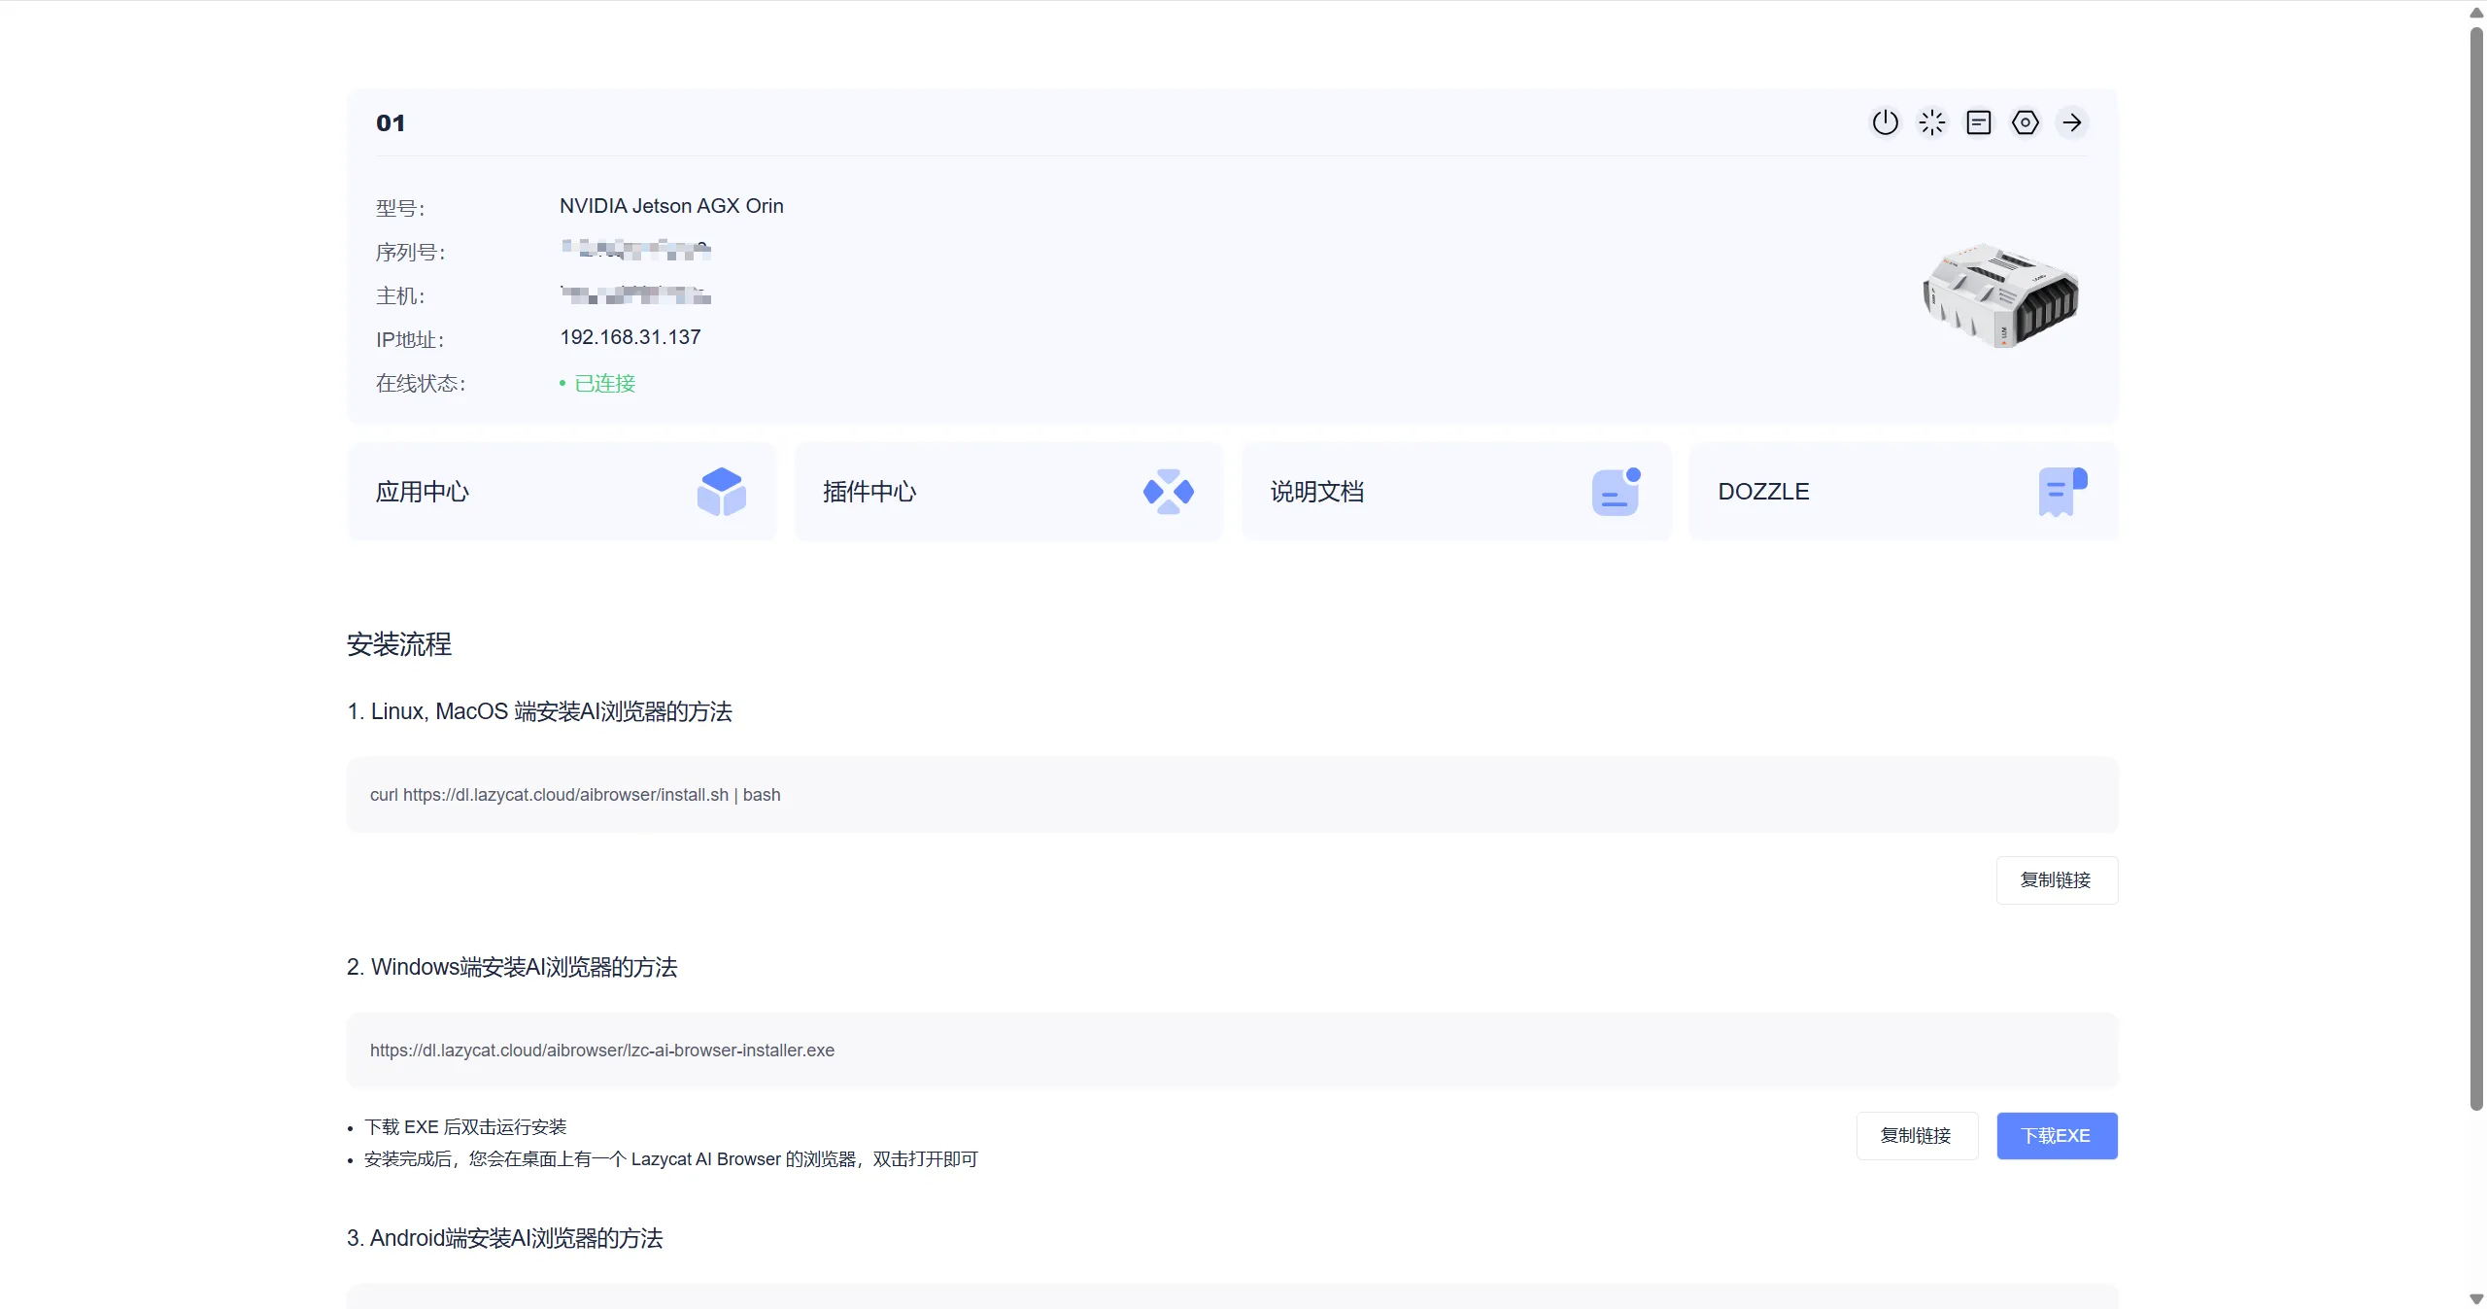Click the vertical scrollbar thumb
Screen dimensions: 2487x1309
[2476, 568]
